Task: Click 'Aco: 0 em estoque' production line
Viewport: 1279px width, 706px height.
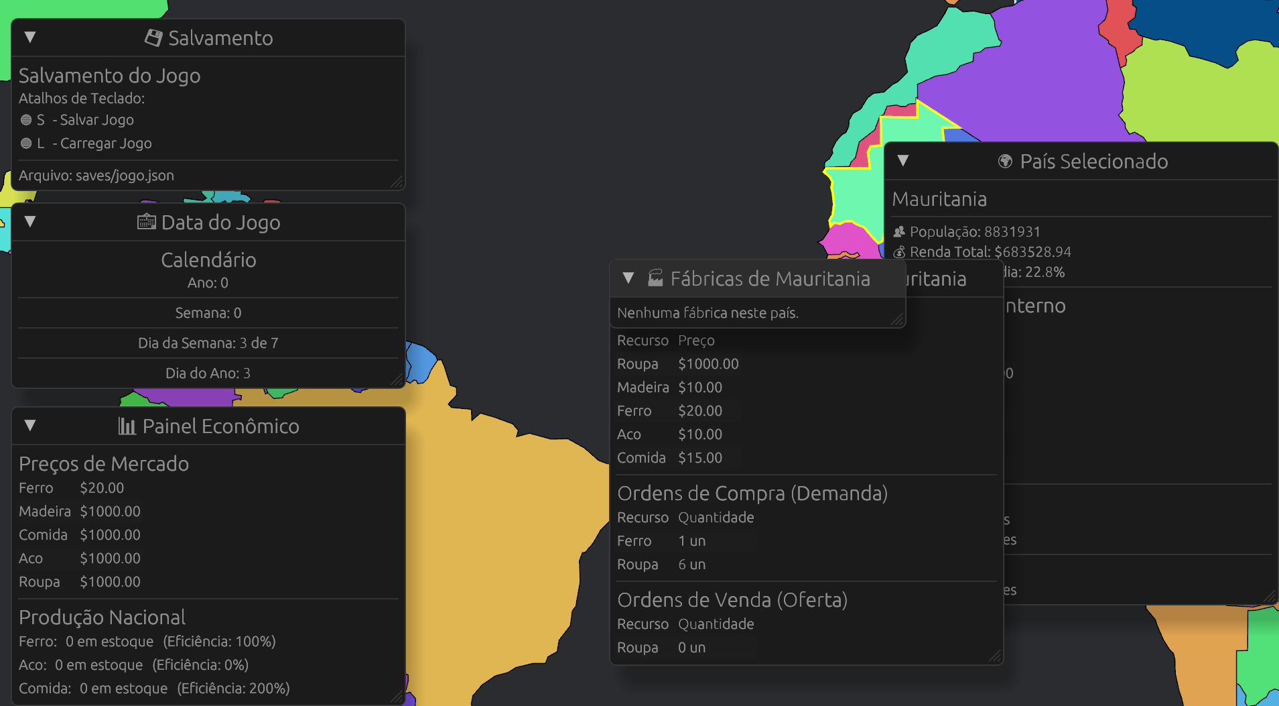Action: tap(134, 665)
